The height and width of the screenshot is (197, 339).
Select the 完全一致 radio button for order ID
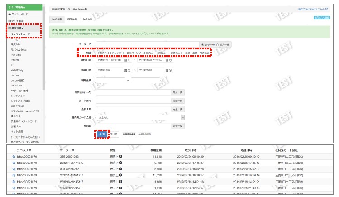click(x=202, y=45)
